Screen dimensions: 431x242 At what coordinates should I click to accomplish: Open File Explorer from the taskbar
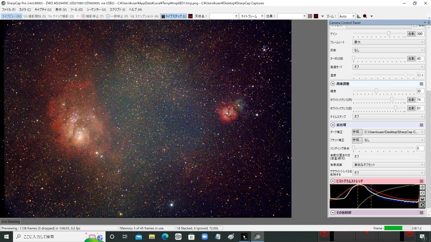(x=152, y=237)
